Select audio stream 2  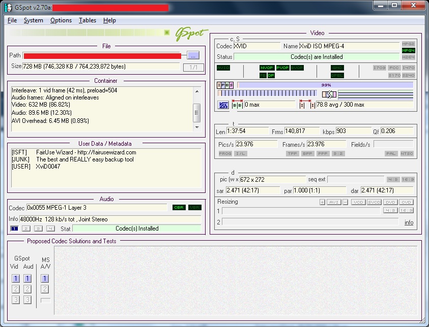click(26, 228)
